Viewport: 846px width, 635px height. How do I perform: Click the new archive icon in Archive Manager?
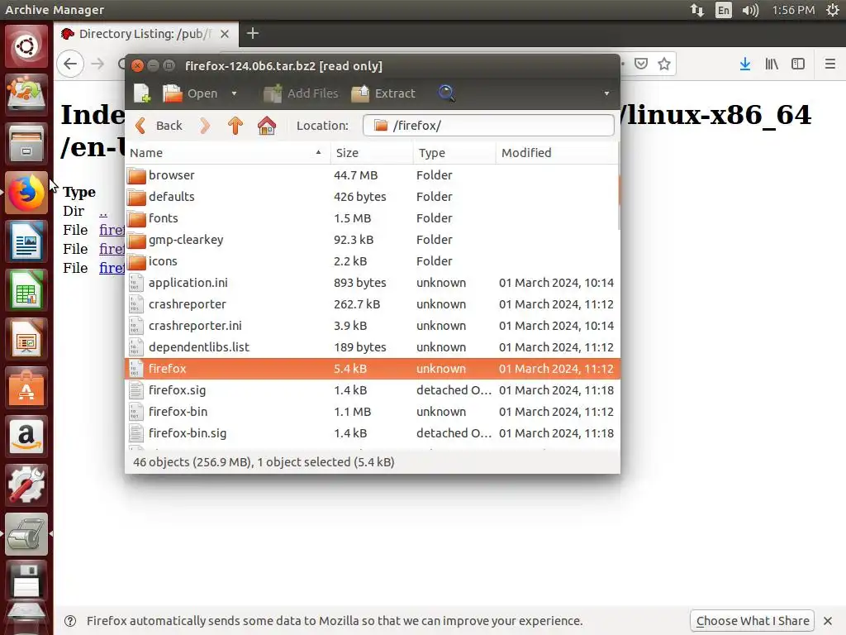(142, 93)
